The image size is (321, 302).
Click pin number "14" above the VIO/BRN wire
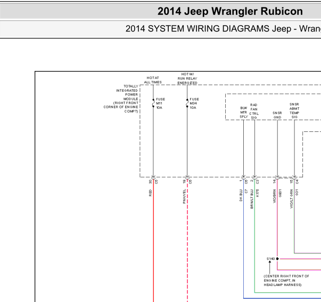tap(275, 181)
